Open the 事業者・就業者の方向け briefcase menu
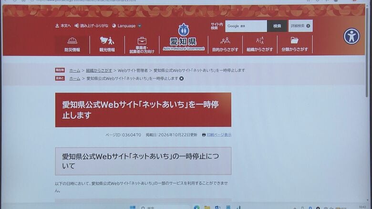 coord(142,45)
